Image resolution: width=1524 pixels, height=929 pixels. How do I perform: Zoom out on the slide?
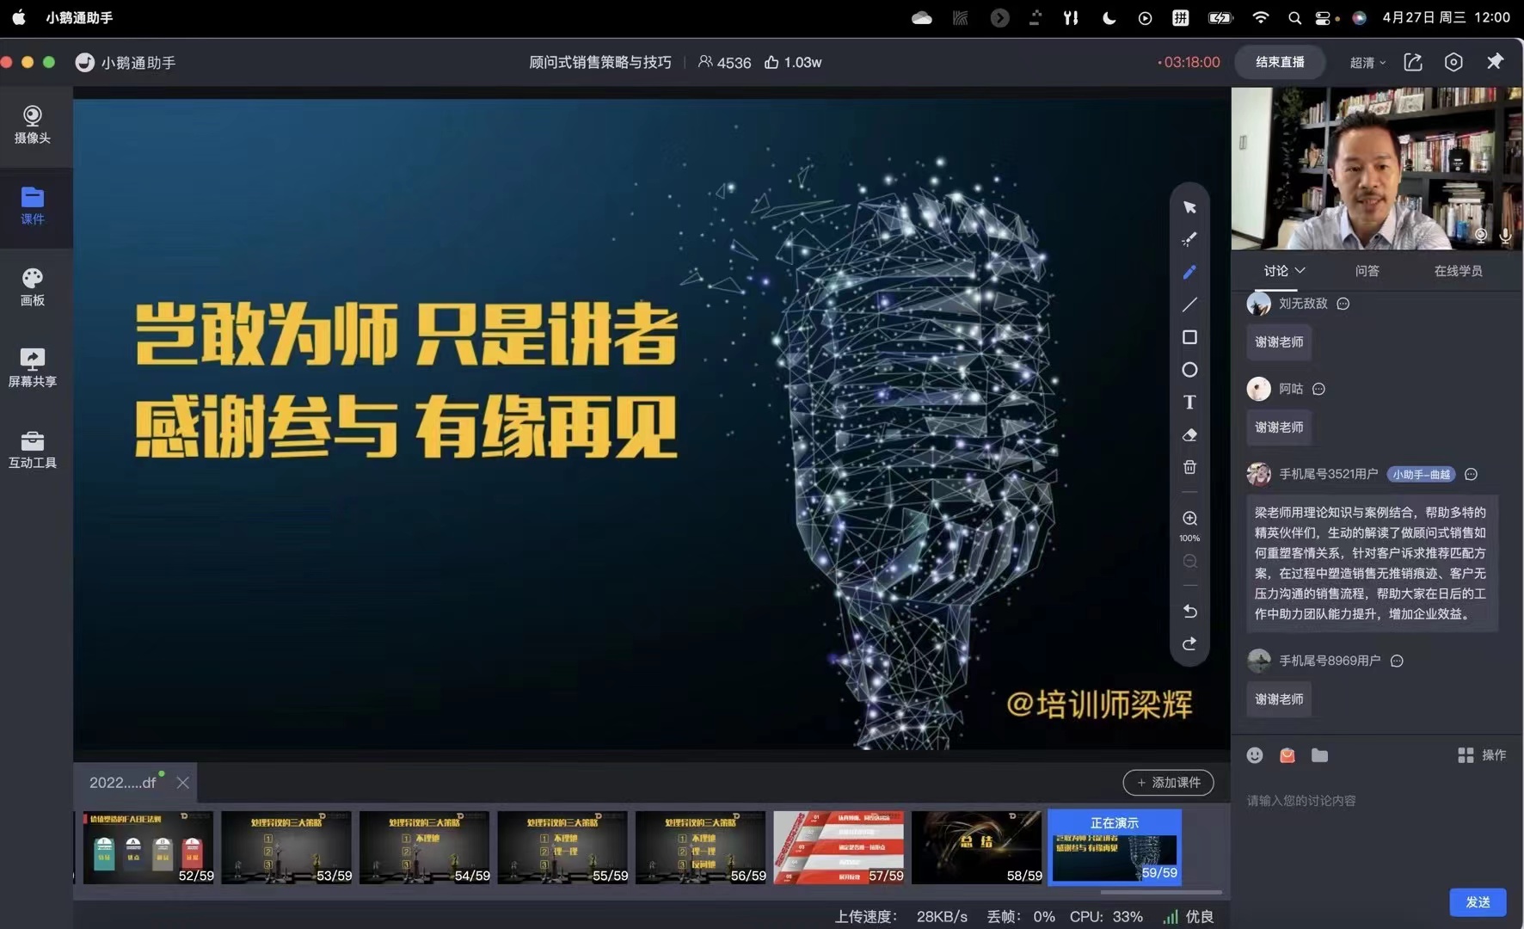click(x=1189, y=562)
